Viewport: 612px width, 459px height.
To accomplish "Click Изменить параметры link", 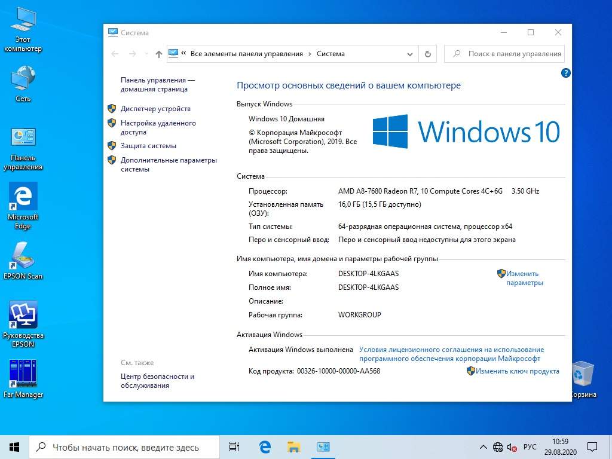I will tap(524, 278).
